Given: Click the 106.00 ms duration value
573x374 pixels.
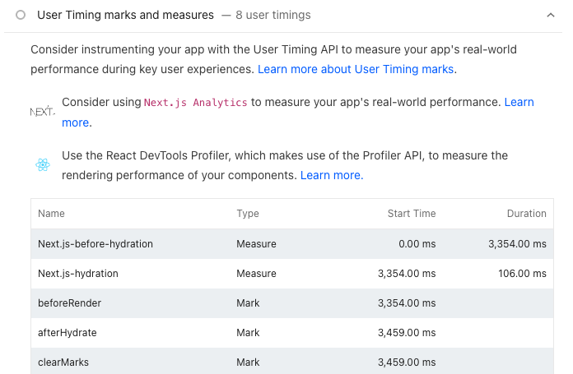Looking at the screenshot, I should point(523,274).
